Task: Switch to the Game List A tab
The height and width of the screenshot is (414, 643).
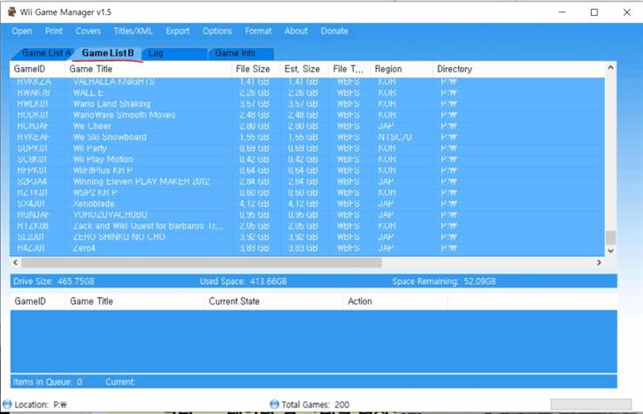Action: click(x=43, y=53)
